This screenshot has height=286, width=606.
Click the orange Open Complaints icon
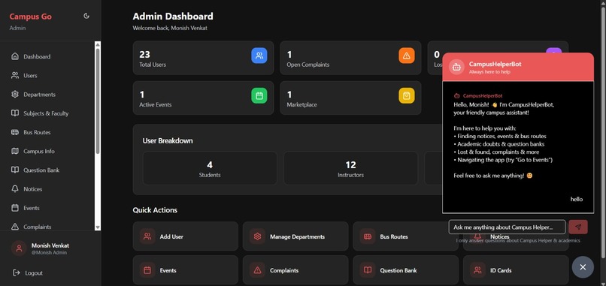(x=407, y=56)
